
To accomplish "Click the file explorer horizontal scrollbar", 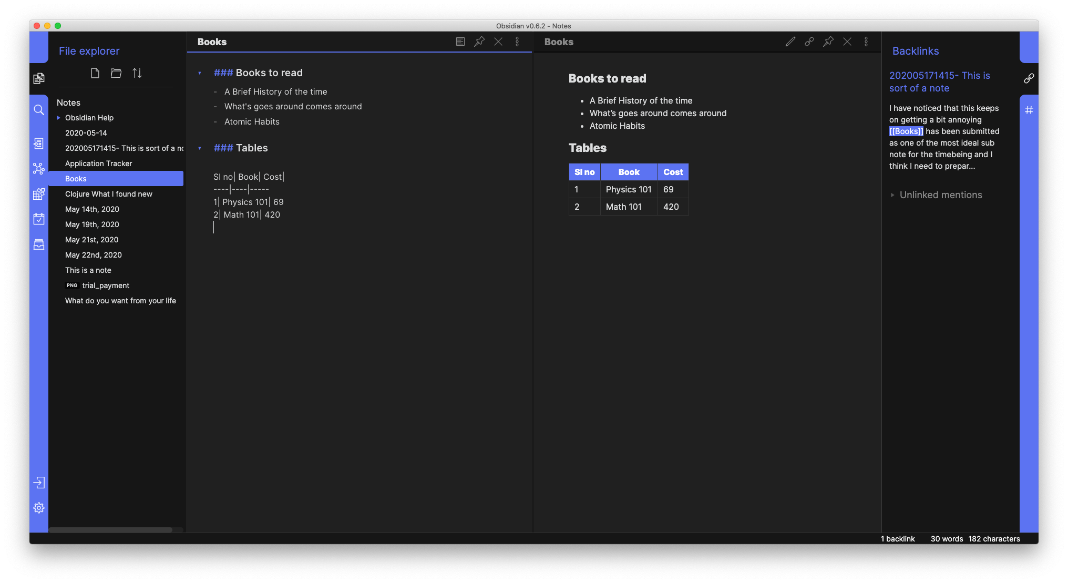I will 110,530.
